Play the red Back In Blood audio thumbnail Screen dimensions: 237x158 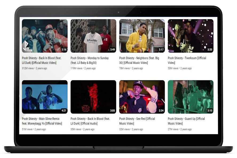pyautogui.click(x=93, y=97)
